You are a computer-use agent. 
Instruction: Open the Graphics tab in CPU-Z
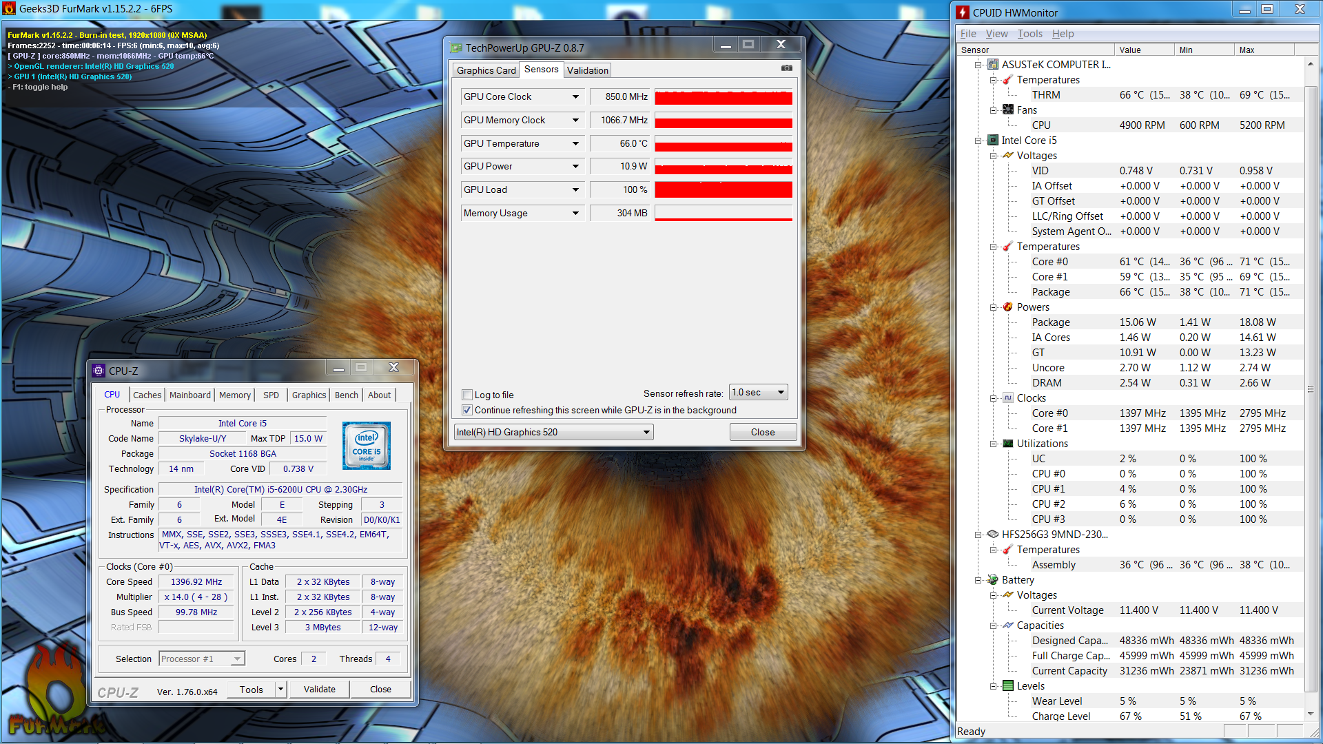[x=309, y=395]
